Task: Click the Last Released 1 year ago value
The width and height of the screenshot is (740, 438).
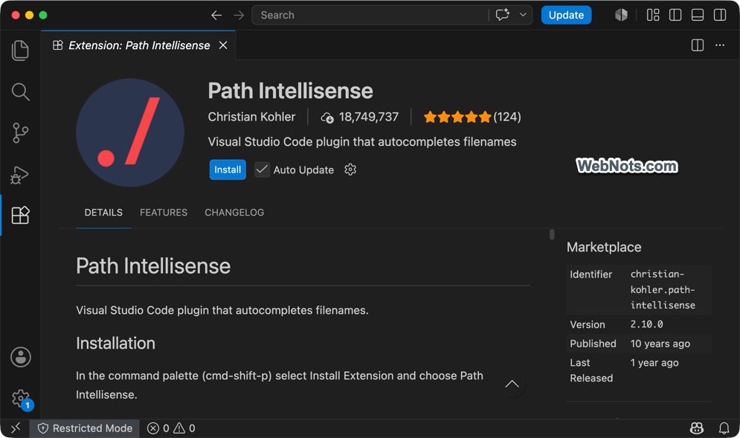Action: tap(654, 362)
